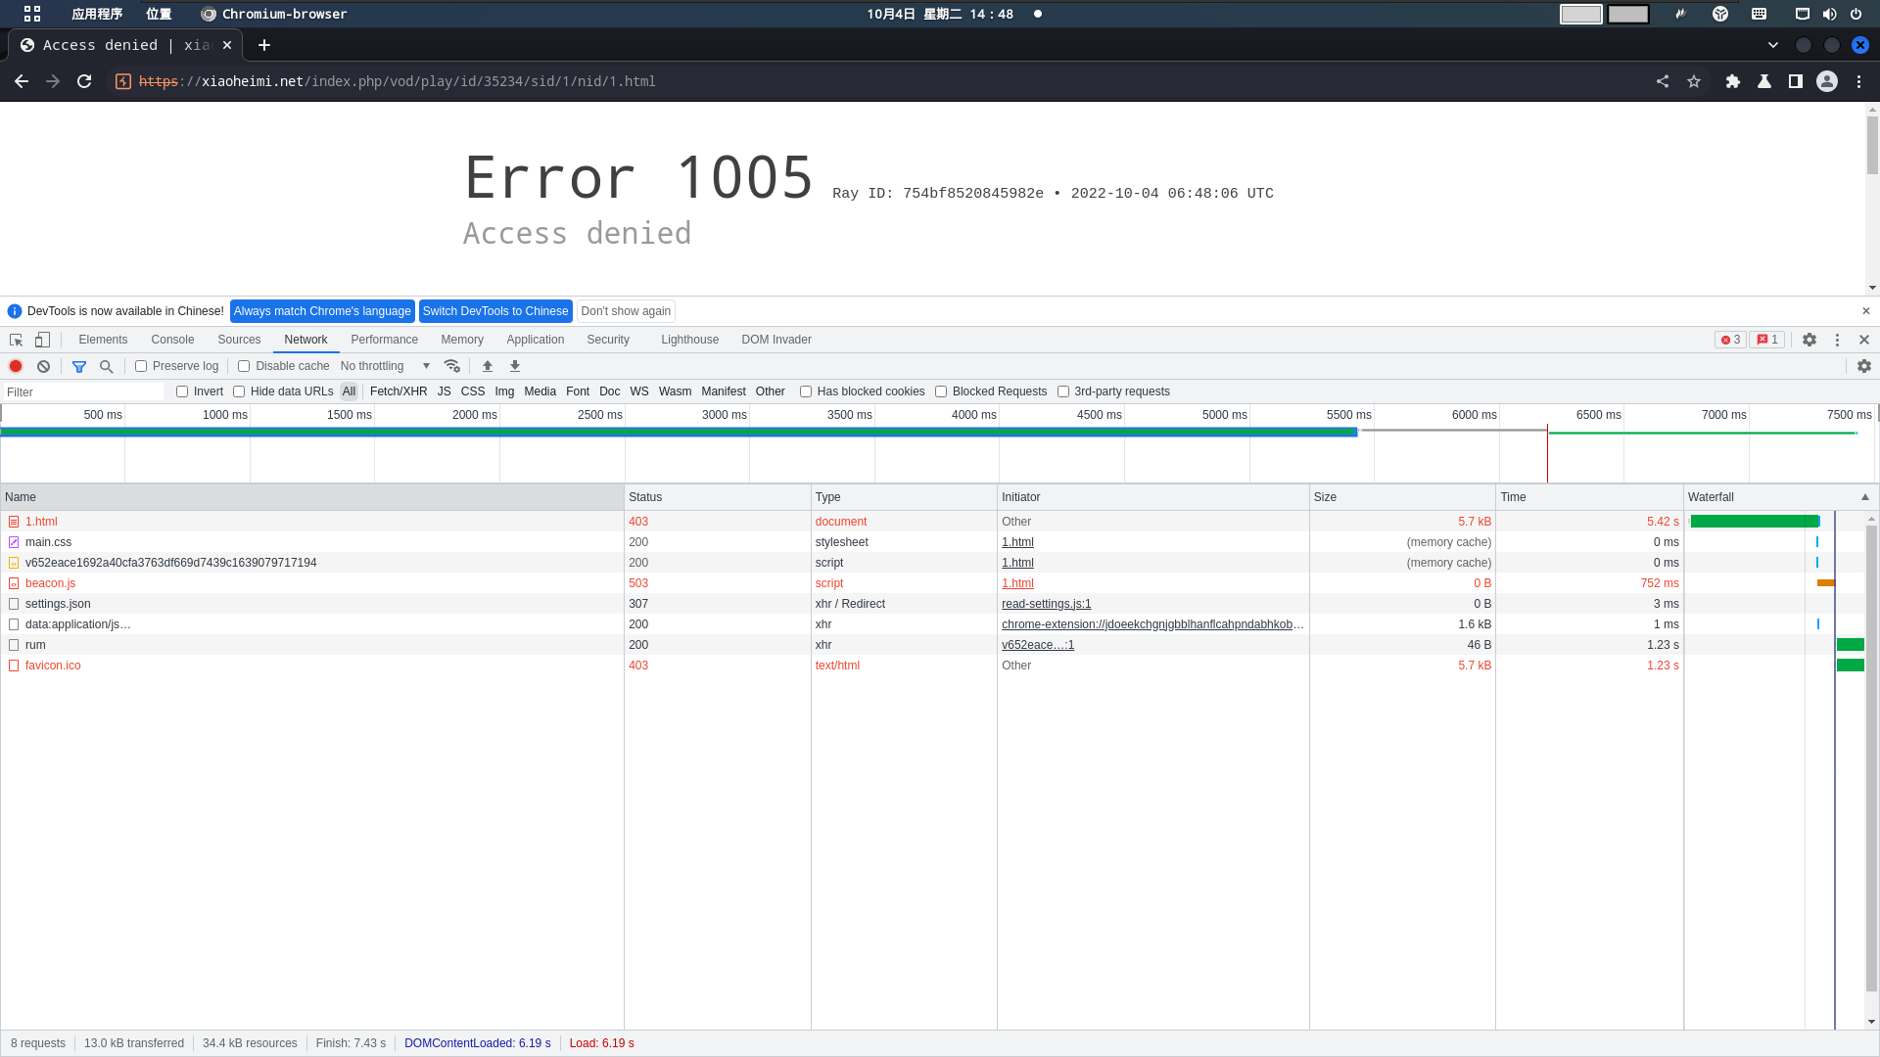This screenshot has width=1880, height=1057.
Task: Share this page icon
Action: pyautogui.click(x=1663, y=81)
